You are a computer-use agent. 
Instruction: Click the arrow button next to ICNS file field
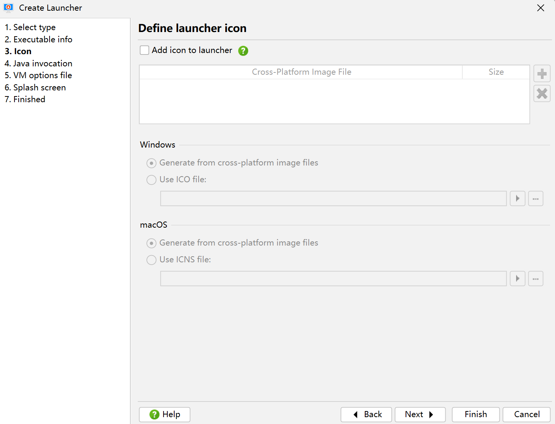click(518, 279)
